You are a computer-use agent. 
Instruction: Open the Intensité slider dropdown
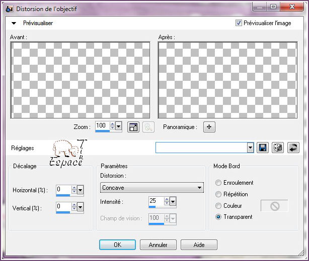click(173, 201)
